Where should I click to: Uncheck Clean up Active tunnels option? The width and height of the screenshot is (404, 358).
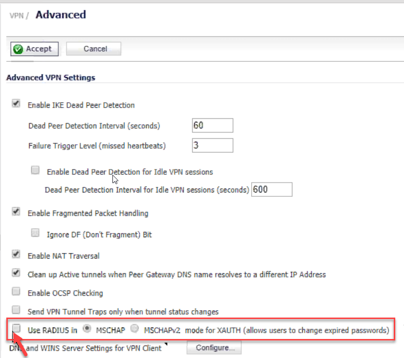16,273
